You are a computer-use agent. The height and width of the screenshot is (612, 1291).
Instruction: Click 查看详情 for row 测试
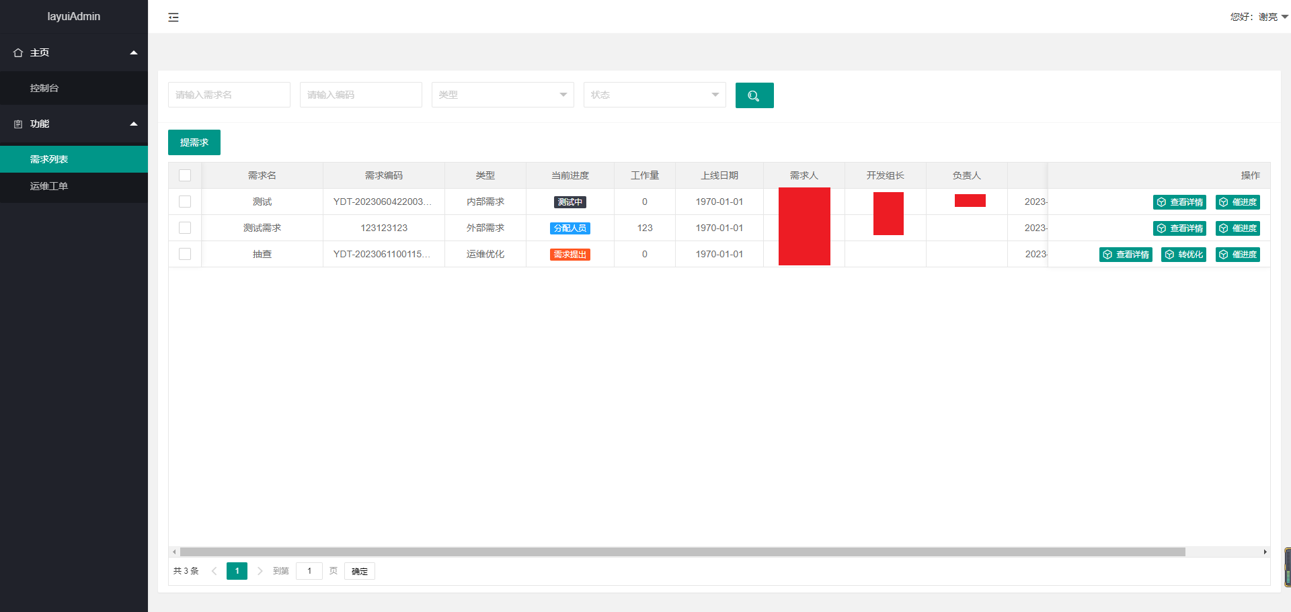click(1179, 202)
